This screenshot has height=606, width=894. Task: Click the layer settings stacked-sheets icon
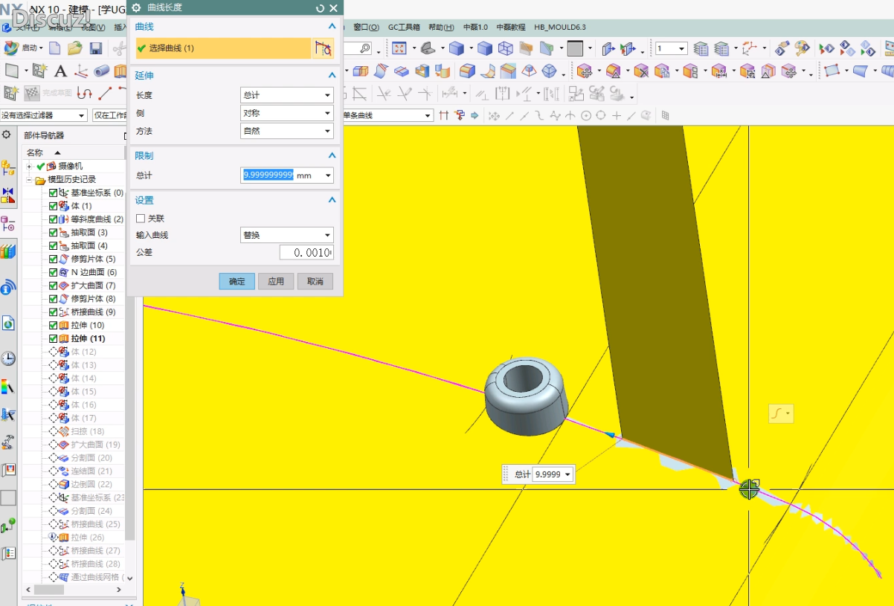click(701, 48)
